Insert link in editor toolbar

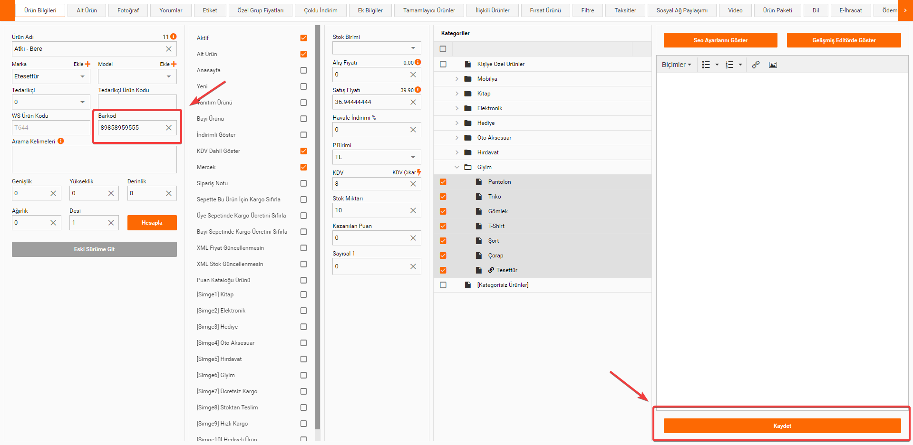pyautogui.click(x=756, y=65)
